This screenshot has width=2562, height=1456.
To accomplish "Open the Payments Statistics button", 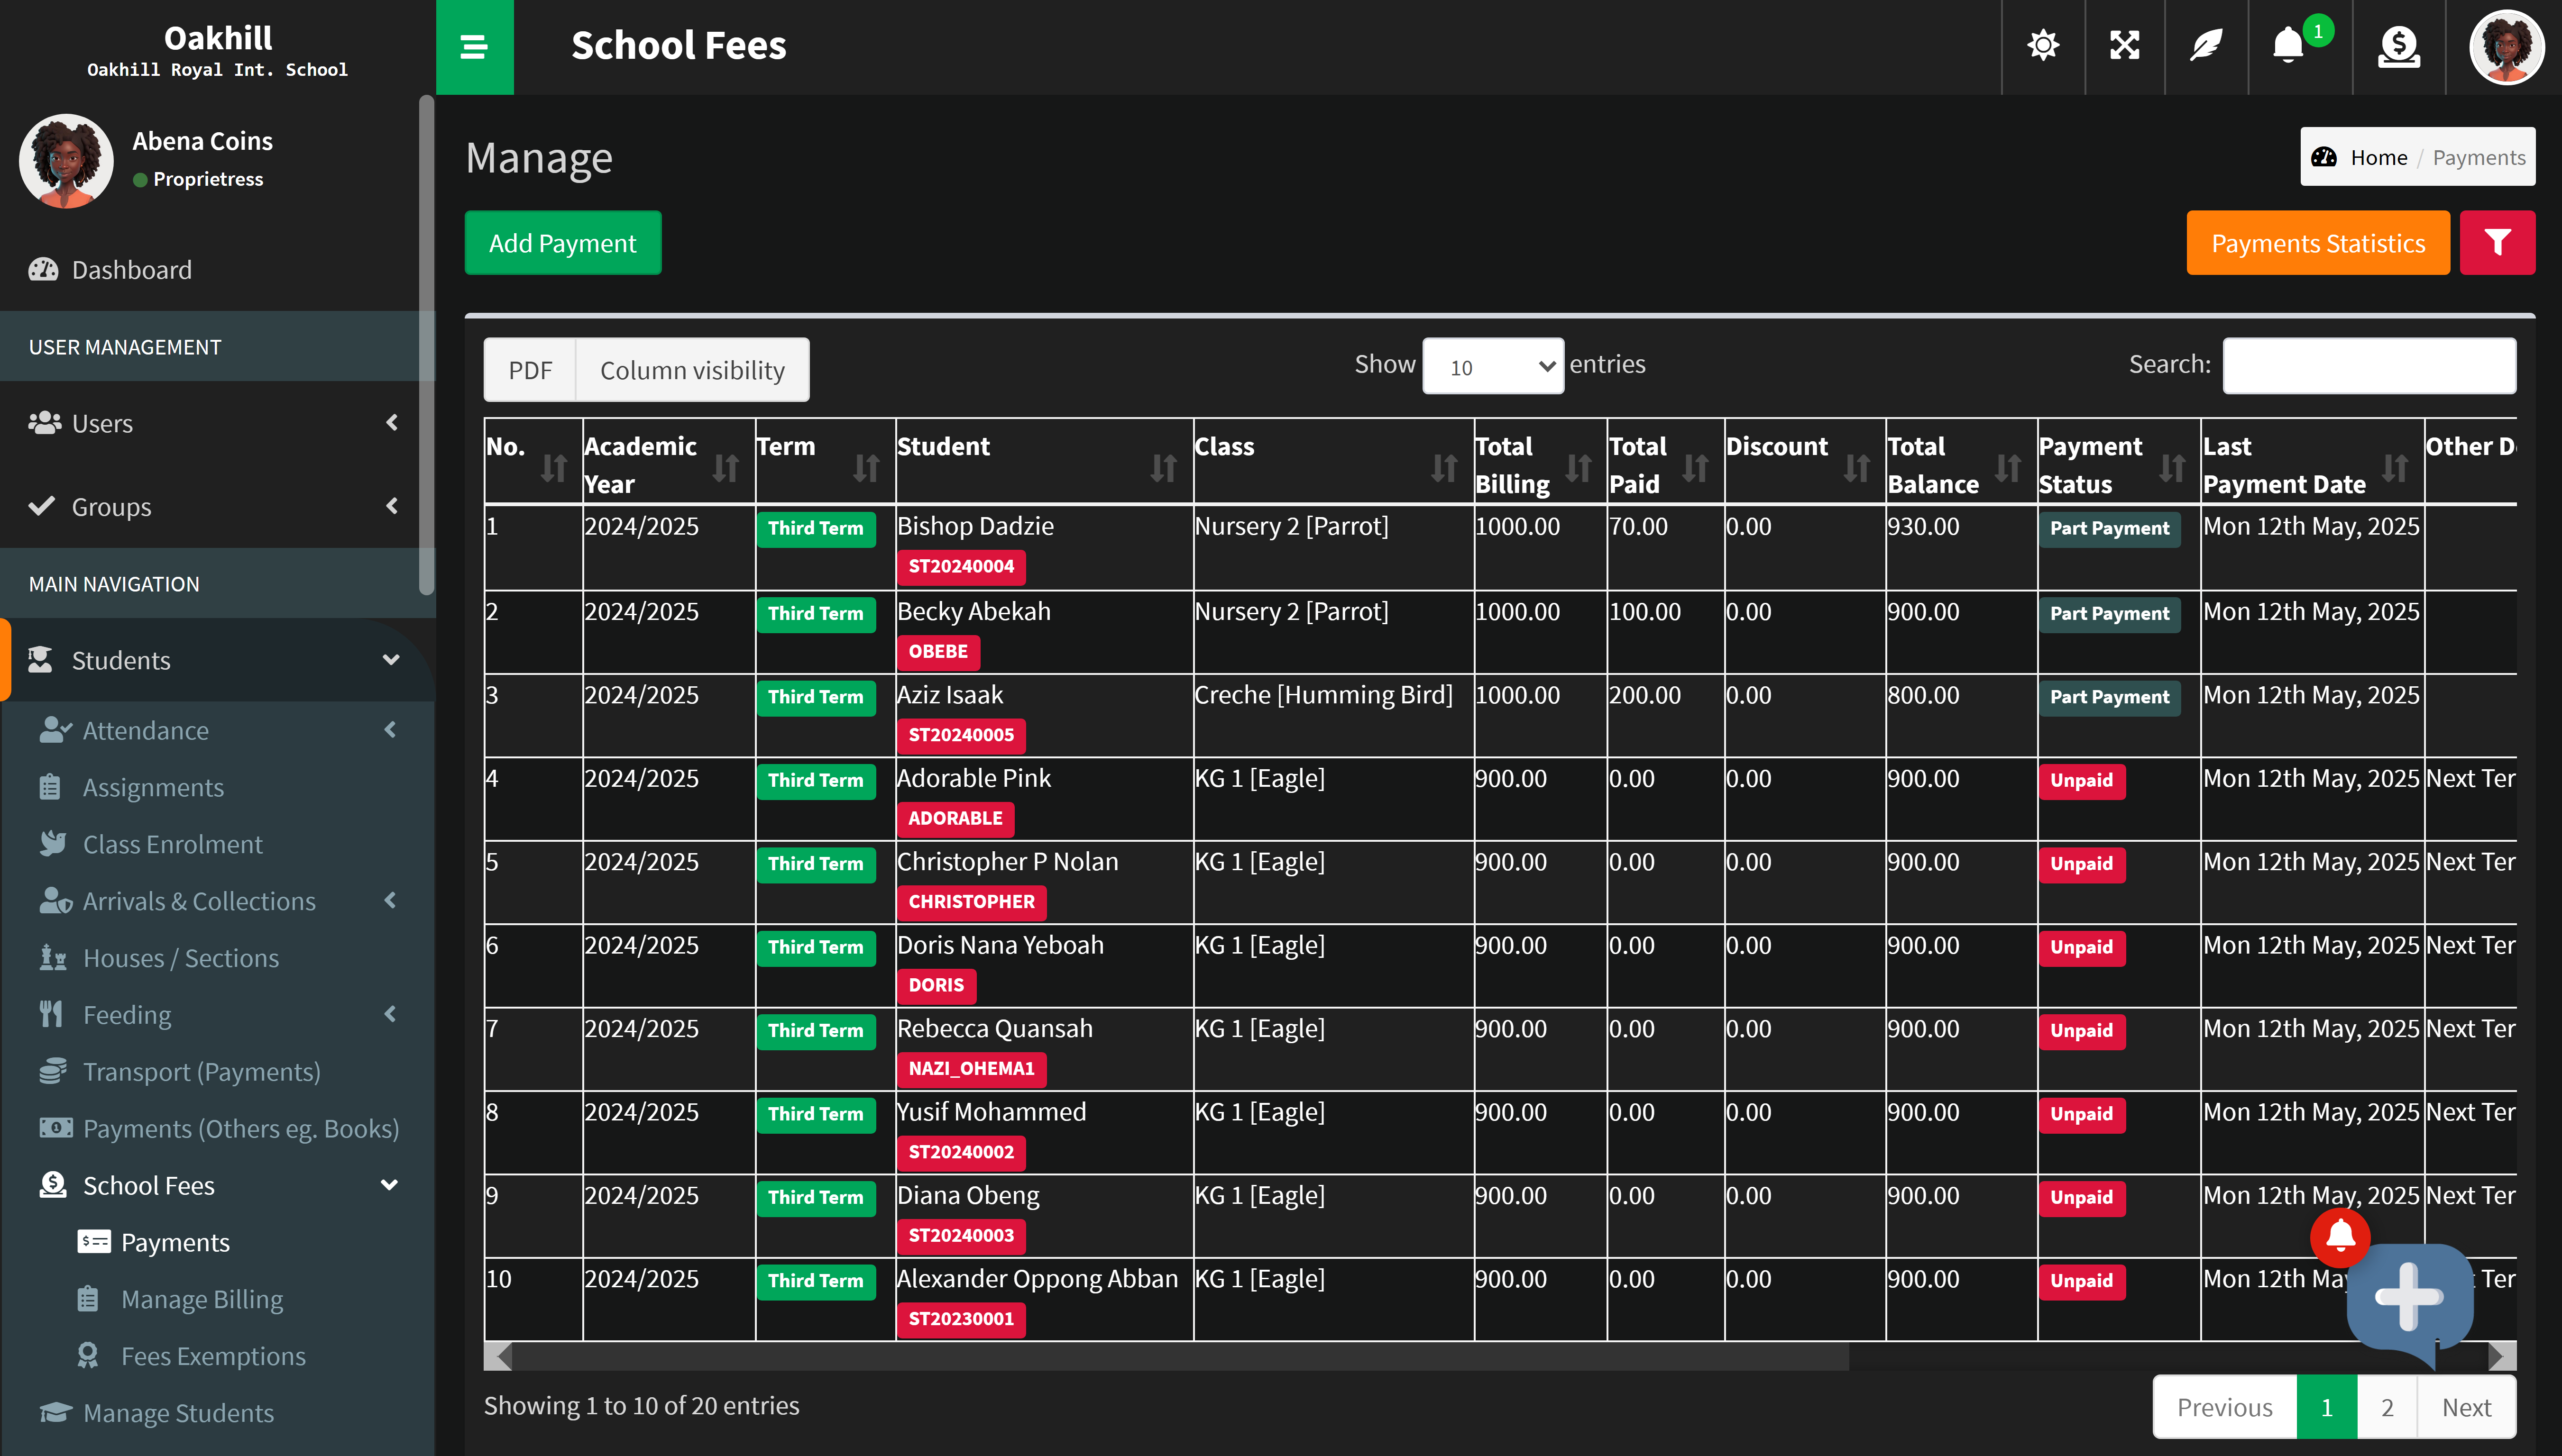I will (2317, 243).
